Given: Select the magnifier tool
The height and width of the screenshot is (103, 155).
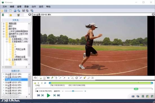Looking at the screenshot, I should tap(89, 78).
